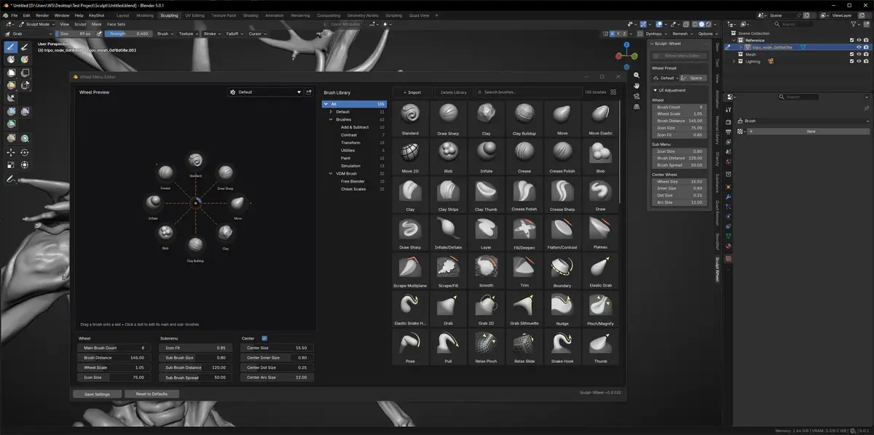Select the Snake Hook brush thumbnail
This screenshot has width=874, height=435.
(562, 343)
